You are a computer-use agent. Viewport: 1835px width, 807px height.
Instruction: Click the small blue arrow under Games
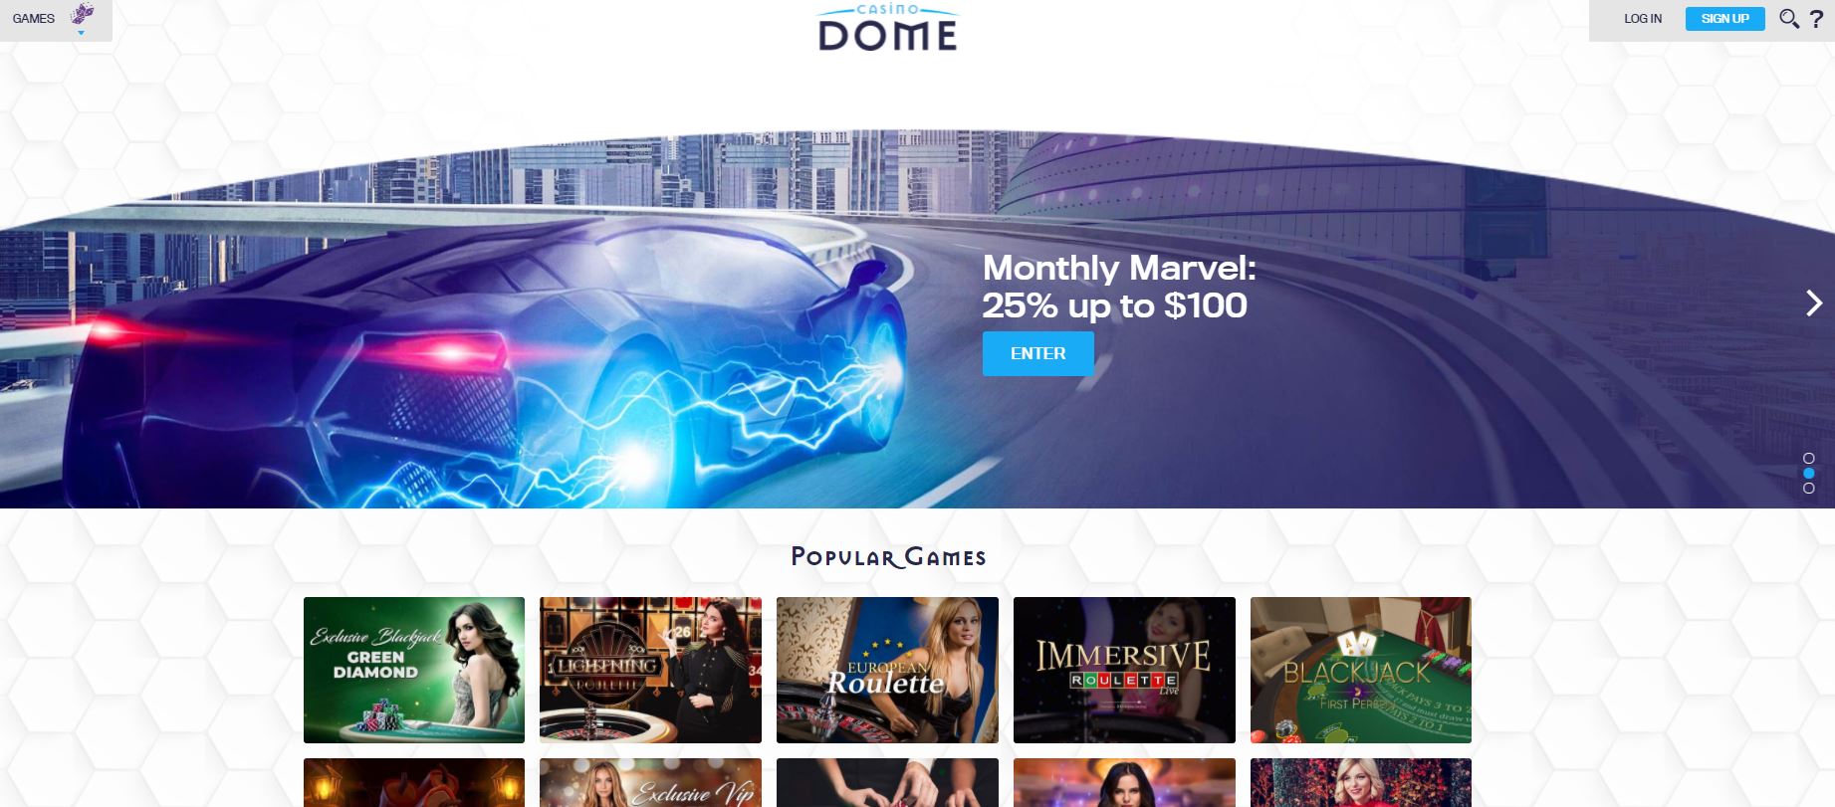coord(82,33)
